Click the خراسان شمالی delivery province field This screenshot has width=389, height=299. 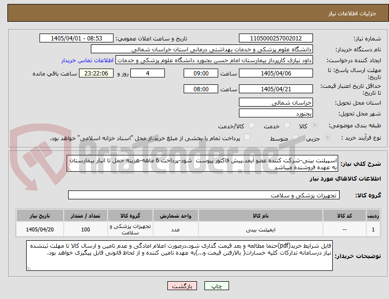[x=275, y=103]
